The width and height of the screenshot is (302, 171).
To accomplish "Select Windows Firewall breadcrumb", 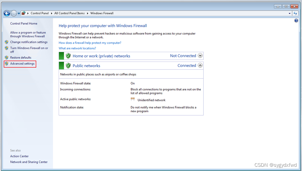I will click(102, 13).
